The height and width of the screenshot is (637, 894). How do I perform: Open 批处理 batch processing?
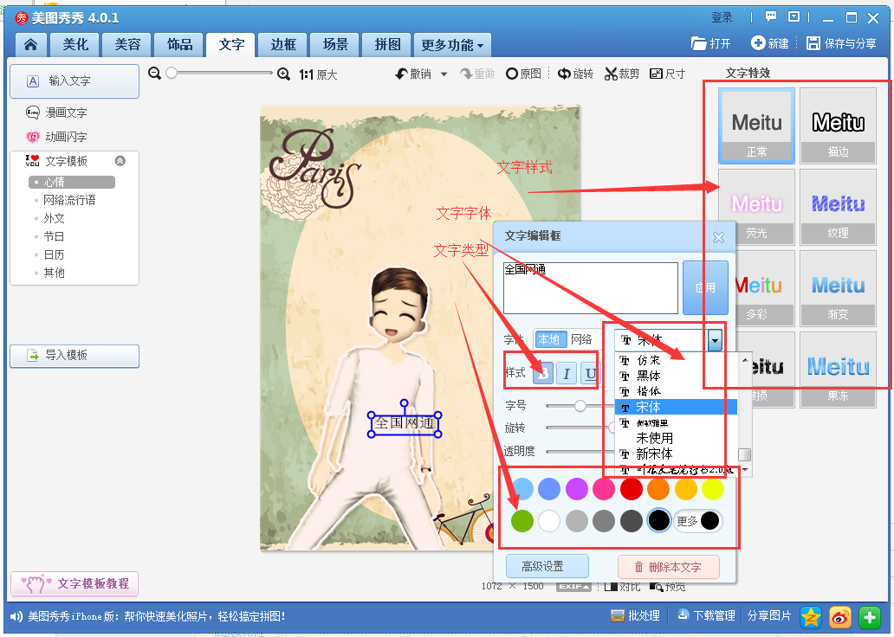[635, 616]
